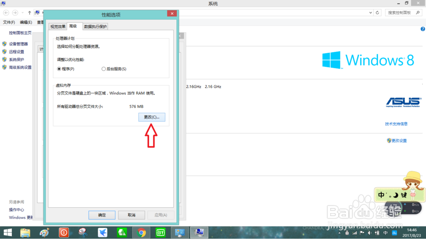
Task: Switch to Google Chrome on the taskbar
Action: [141, 233]
